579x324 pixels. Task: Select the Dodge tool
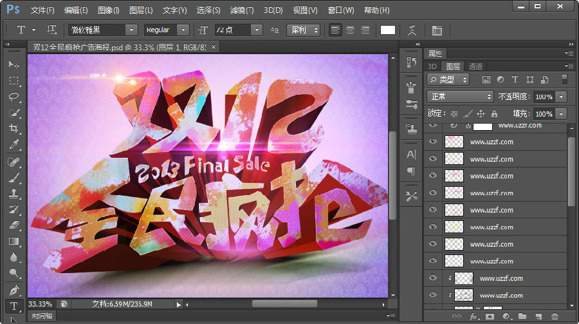(x=14, y=273)
